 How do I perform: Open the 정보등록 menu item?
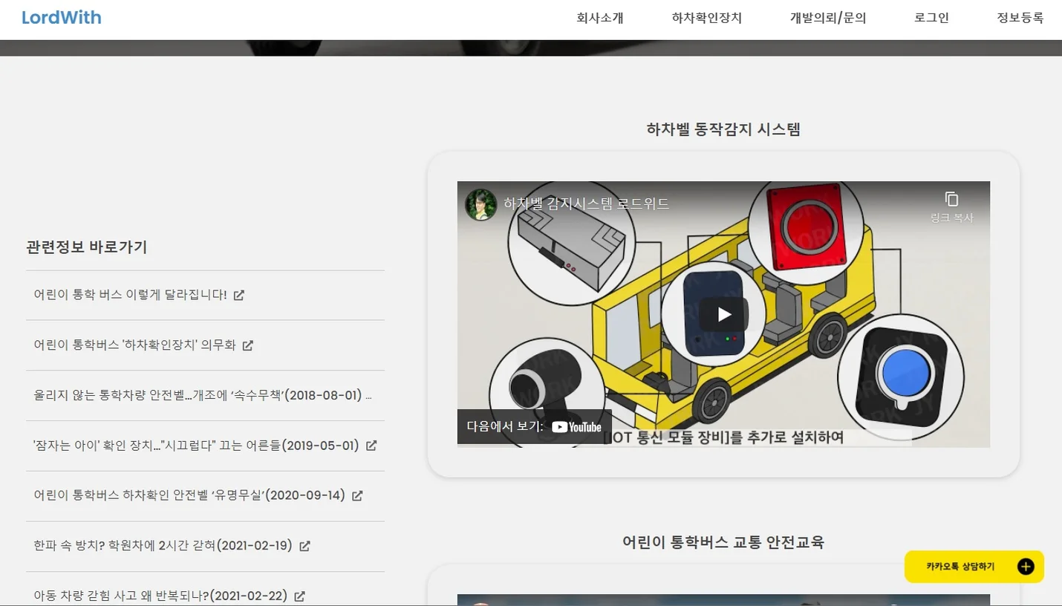1020,19
